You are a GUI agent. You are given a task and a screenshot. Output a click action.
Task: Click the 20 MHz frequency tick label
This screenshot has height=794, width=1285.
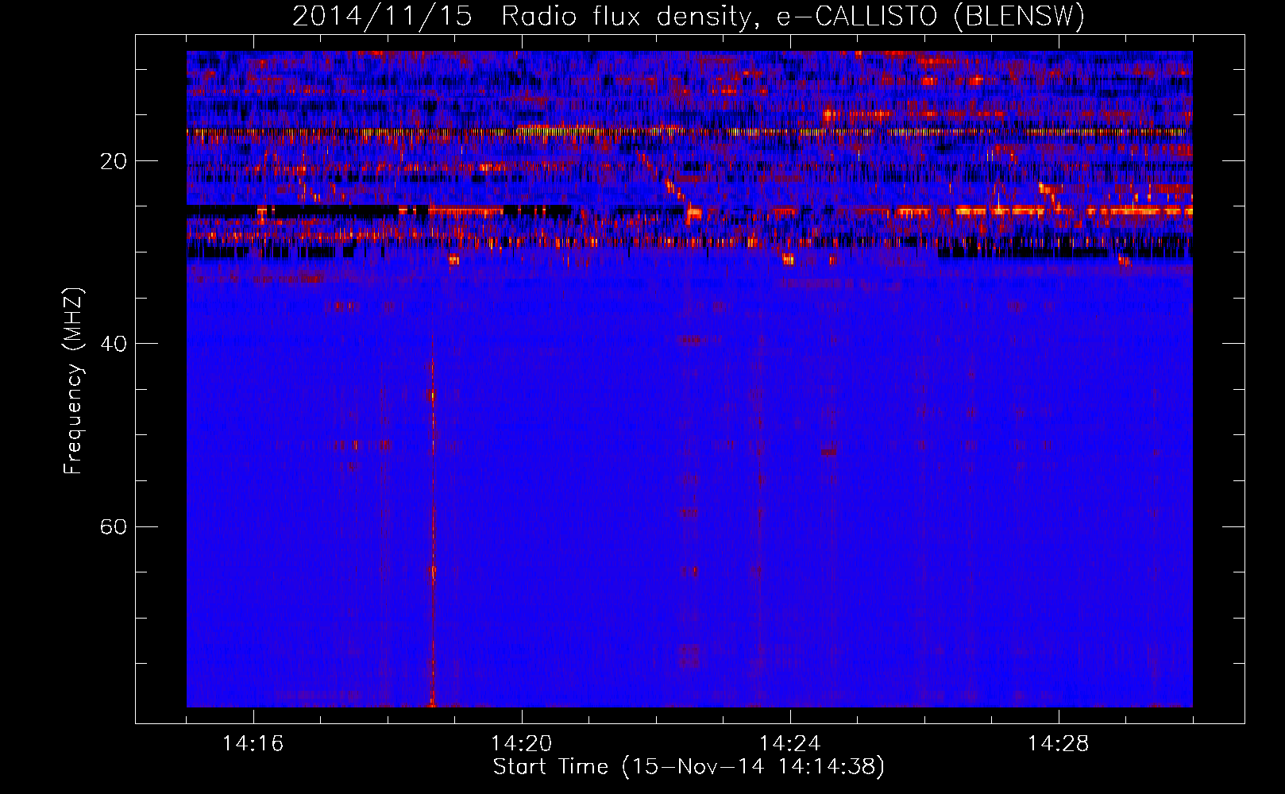(x=114, y=161)
